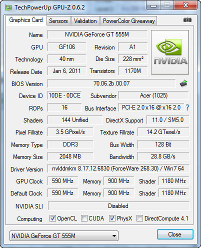This screenshot has height=248, width=201.
Task: Click the BIOS Version field
Action: point(111,83)
